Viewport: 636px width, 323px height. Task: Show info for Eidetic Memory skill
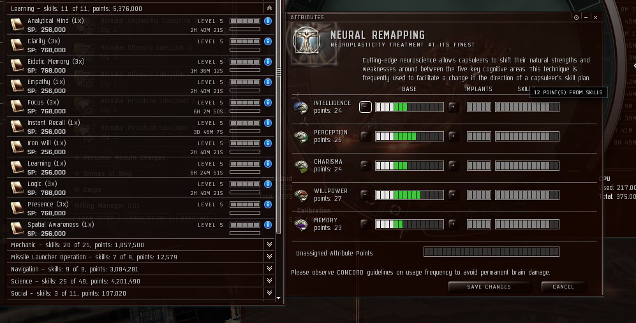[x=268, y=62]
